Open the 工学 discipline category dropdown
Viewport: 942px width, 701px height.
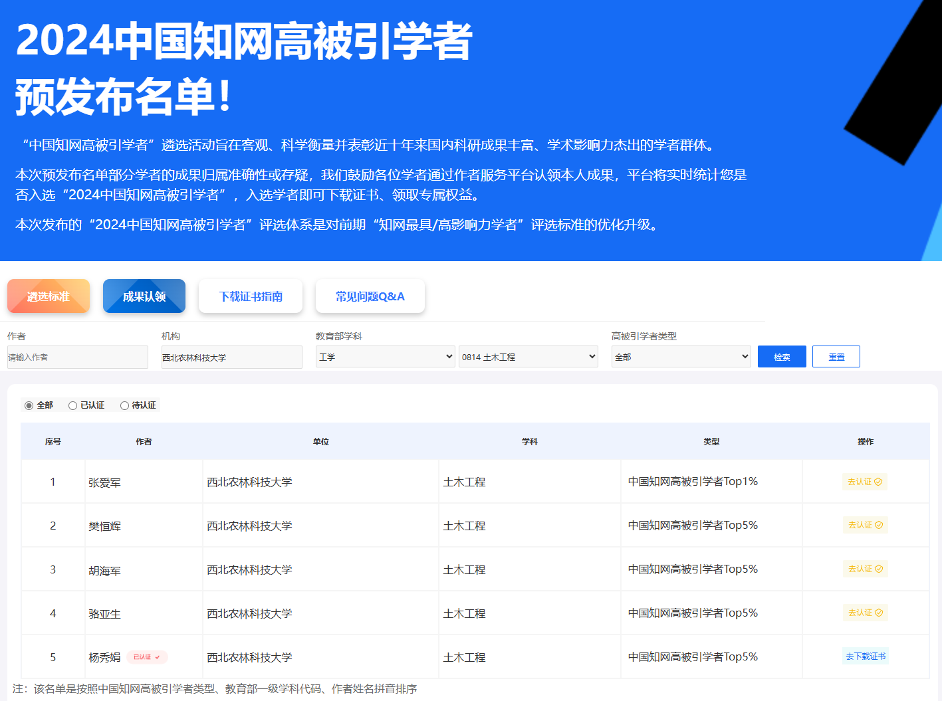click(x=385, y=357)
